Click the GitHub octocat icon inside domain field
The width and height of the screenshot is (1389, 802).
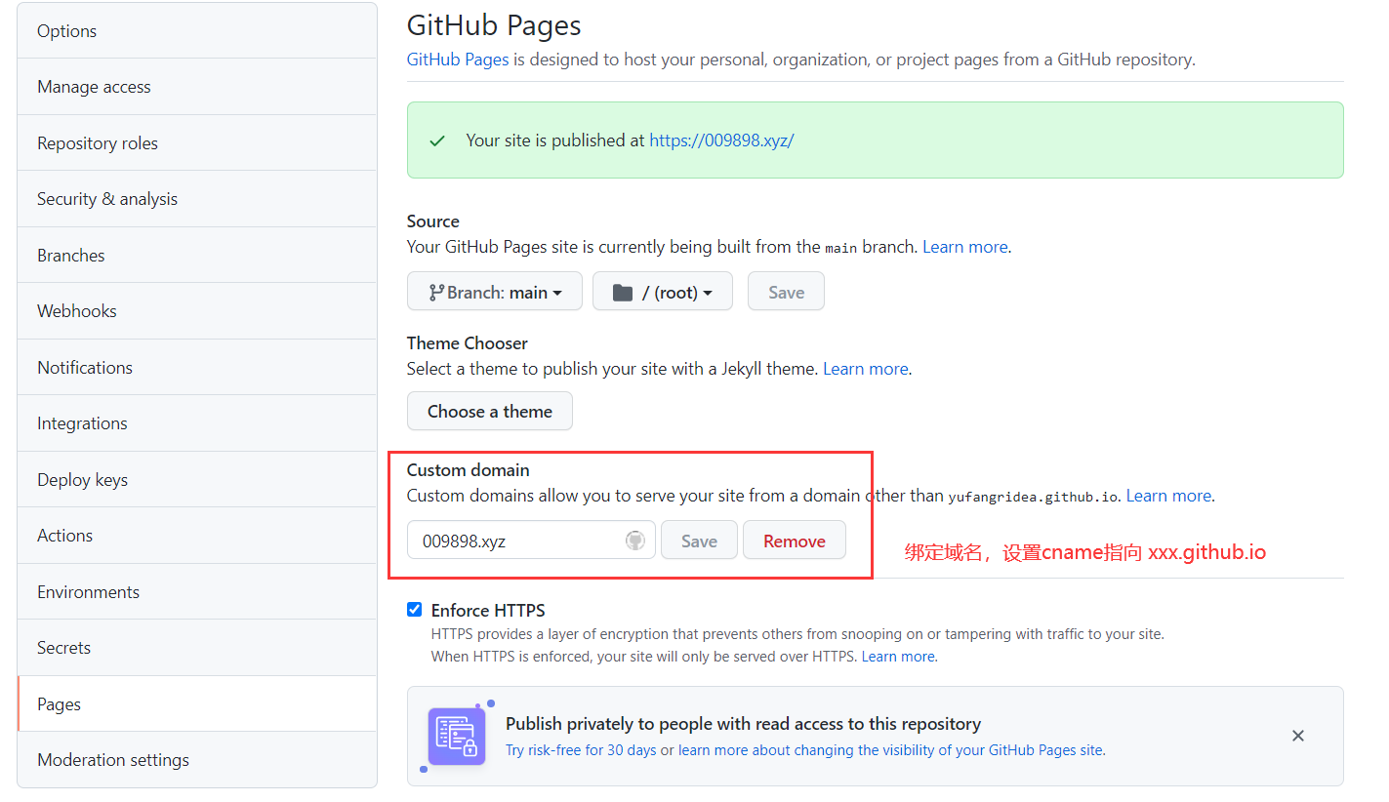coord(635,541)
